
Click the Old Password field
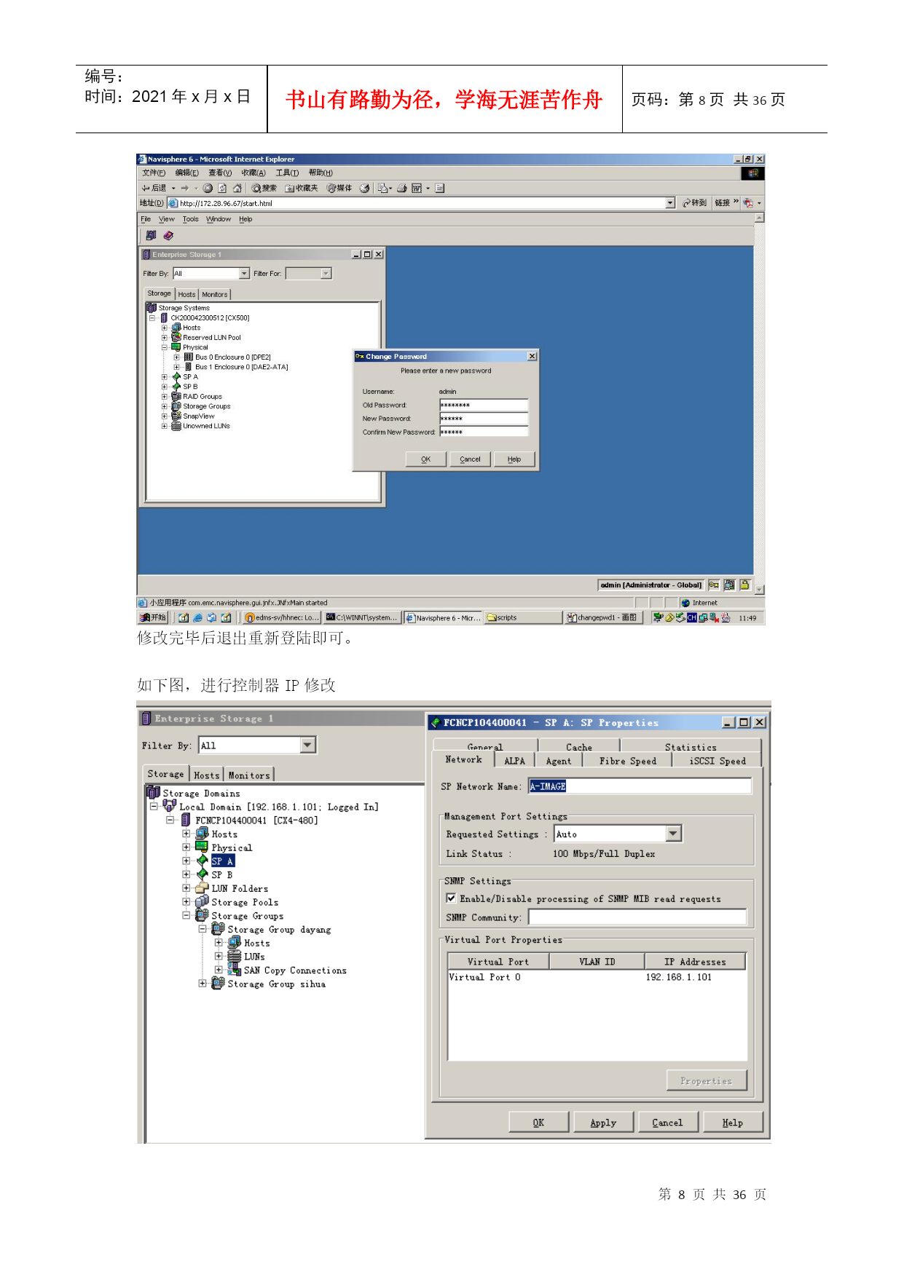pos(483,405)
